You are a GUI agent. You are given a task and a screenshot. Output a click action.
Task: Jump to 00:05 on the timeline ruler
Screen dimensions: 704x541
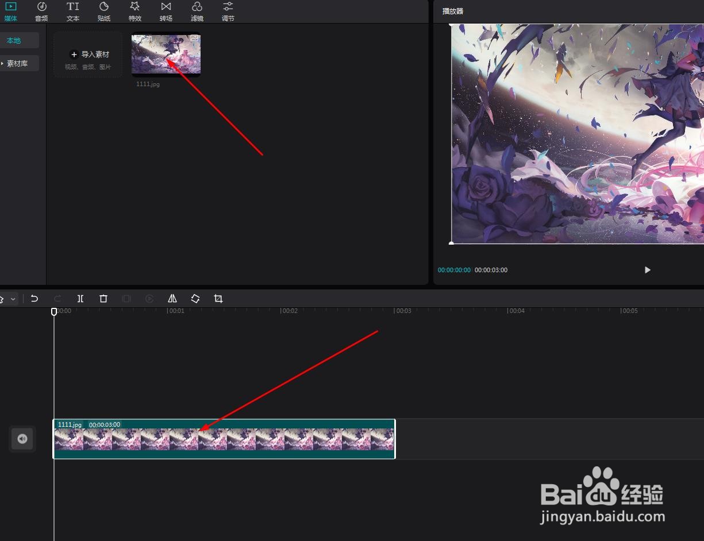630,311
